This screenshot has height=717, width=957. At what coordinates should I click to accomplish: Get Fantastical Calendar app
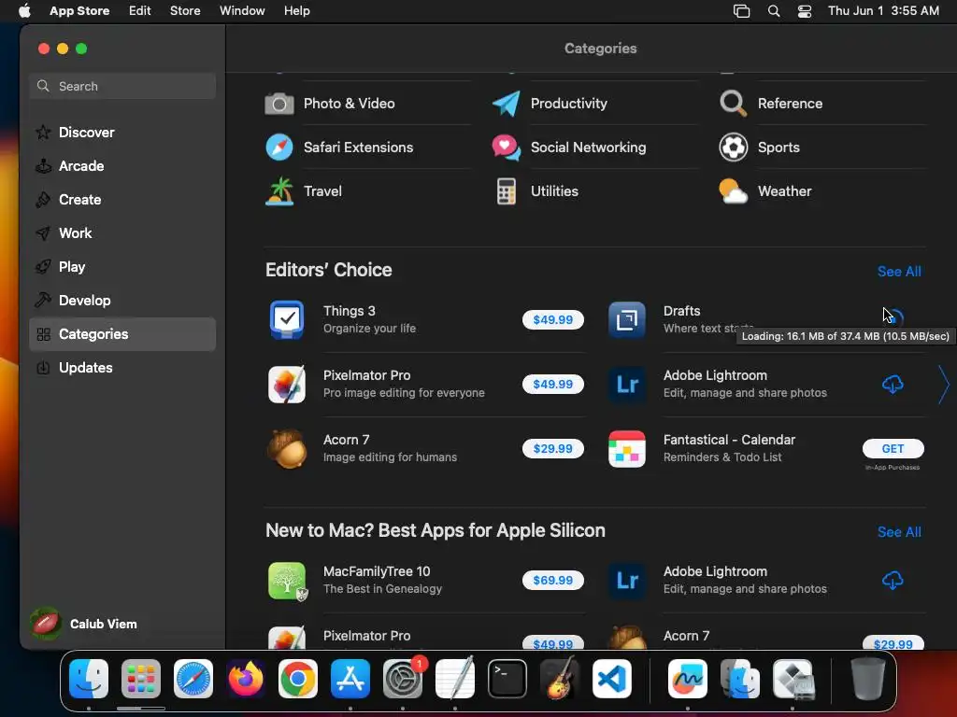893,449
